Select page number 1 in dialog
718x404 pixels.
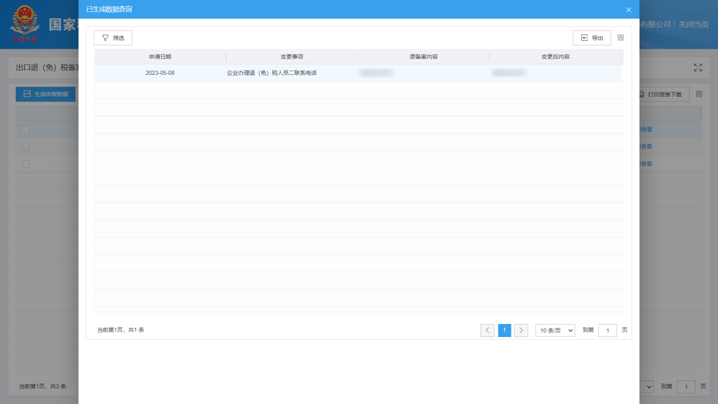(x=504, y=330)
